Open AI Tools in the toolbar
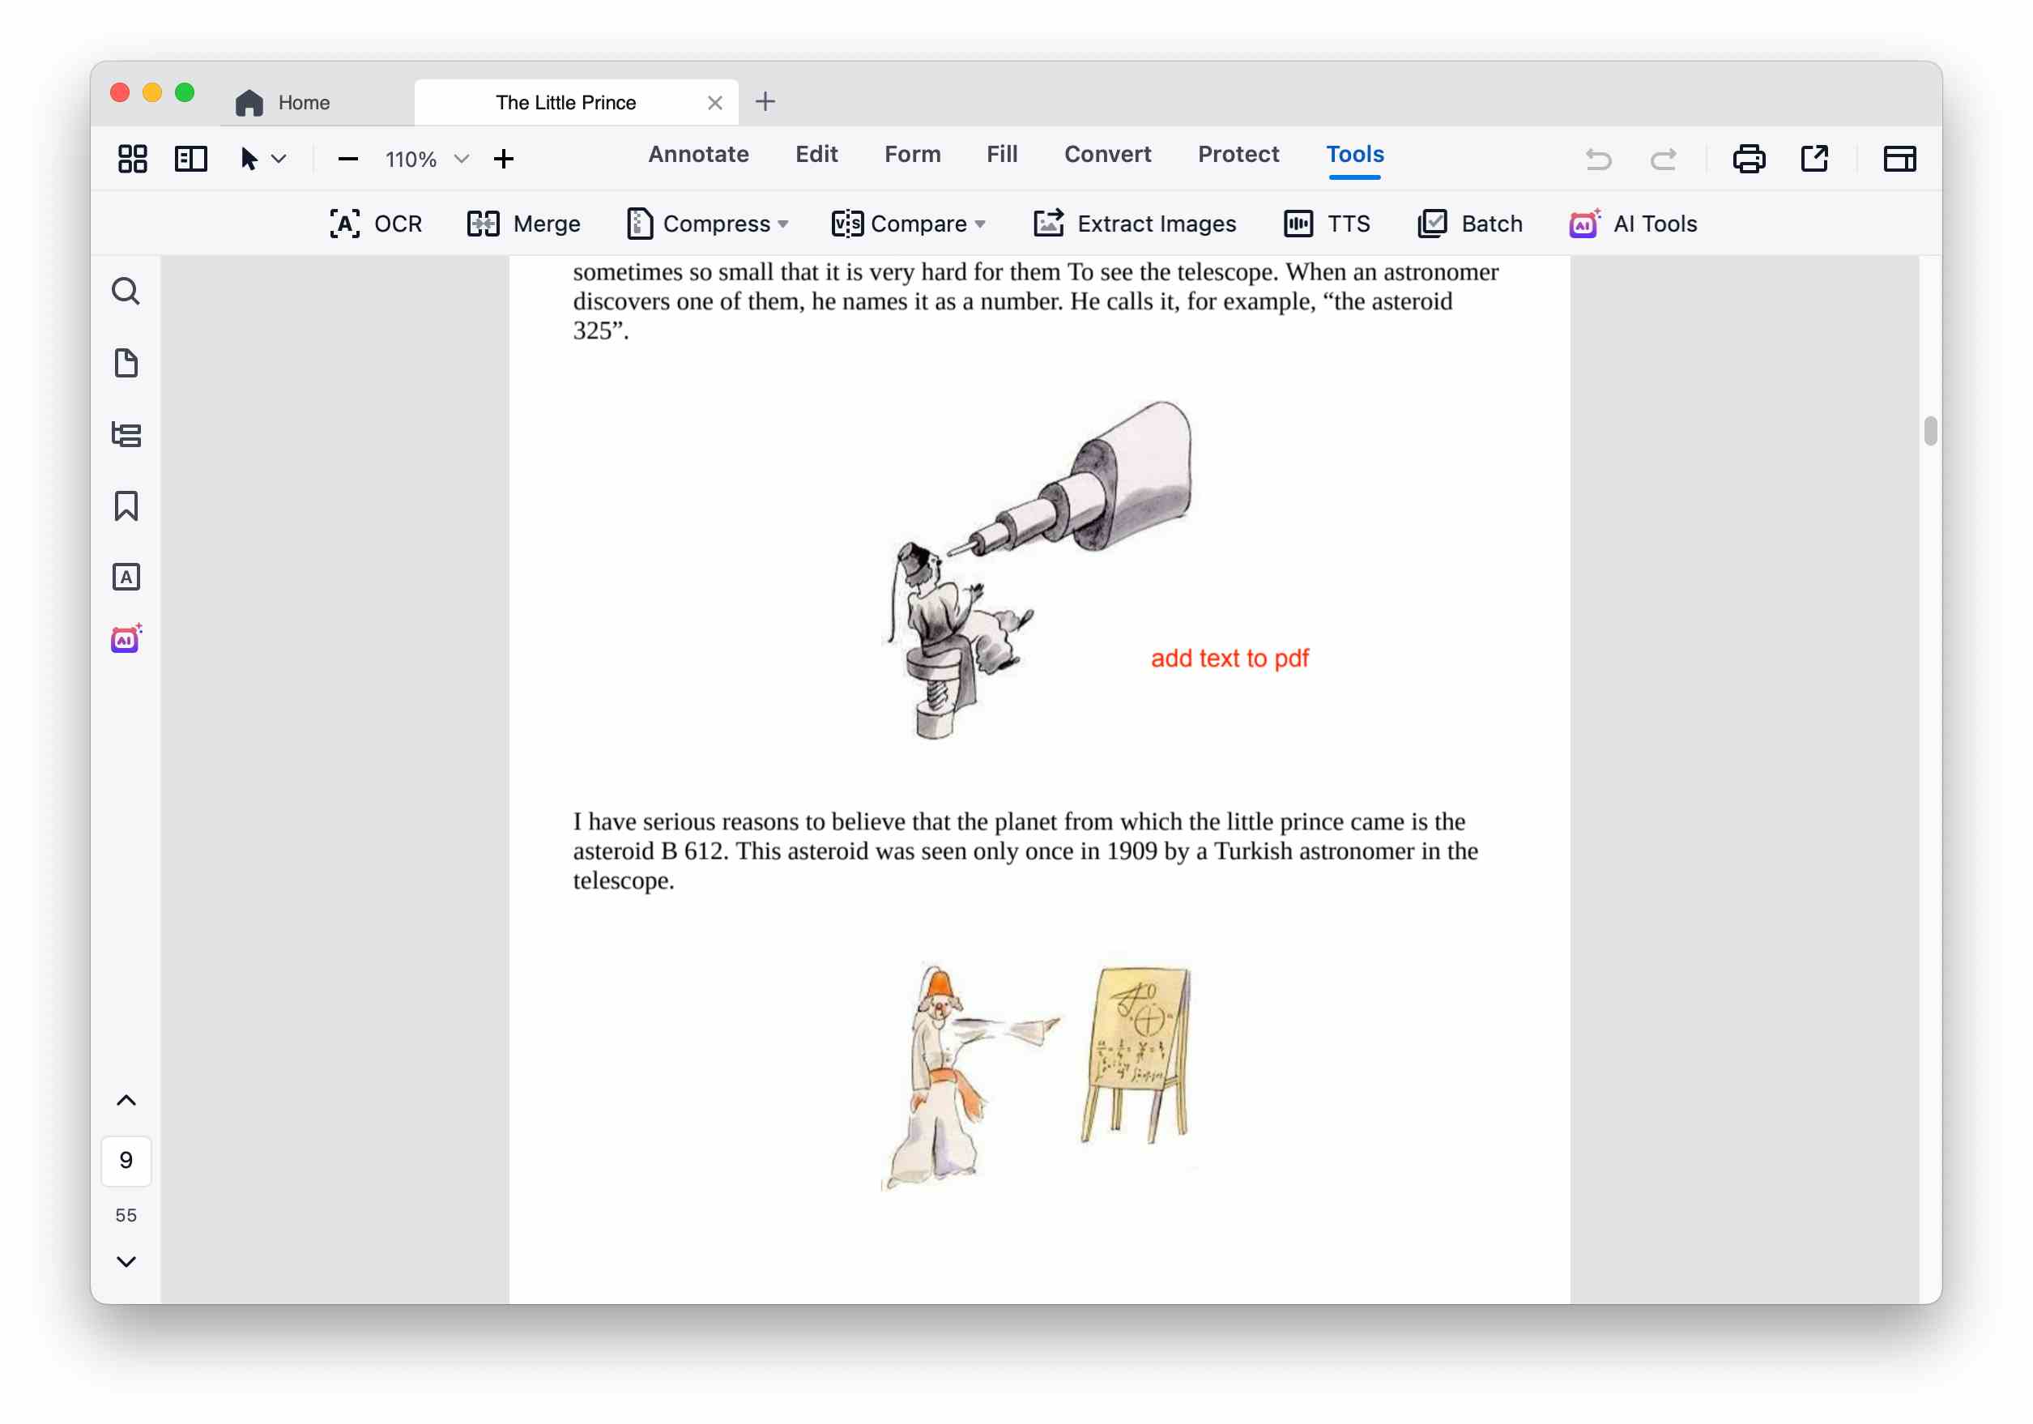This screenshot has height=1424, width=2033. [x=1633, y=224]
